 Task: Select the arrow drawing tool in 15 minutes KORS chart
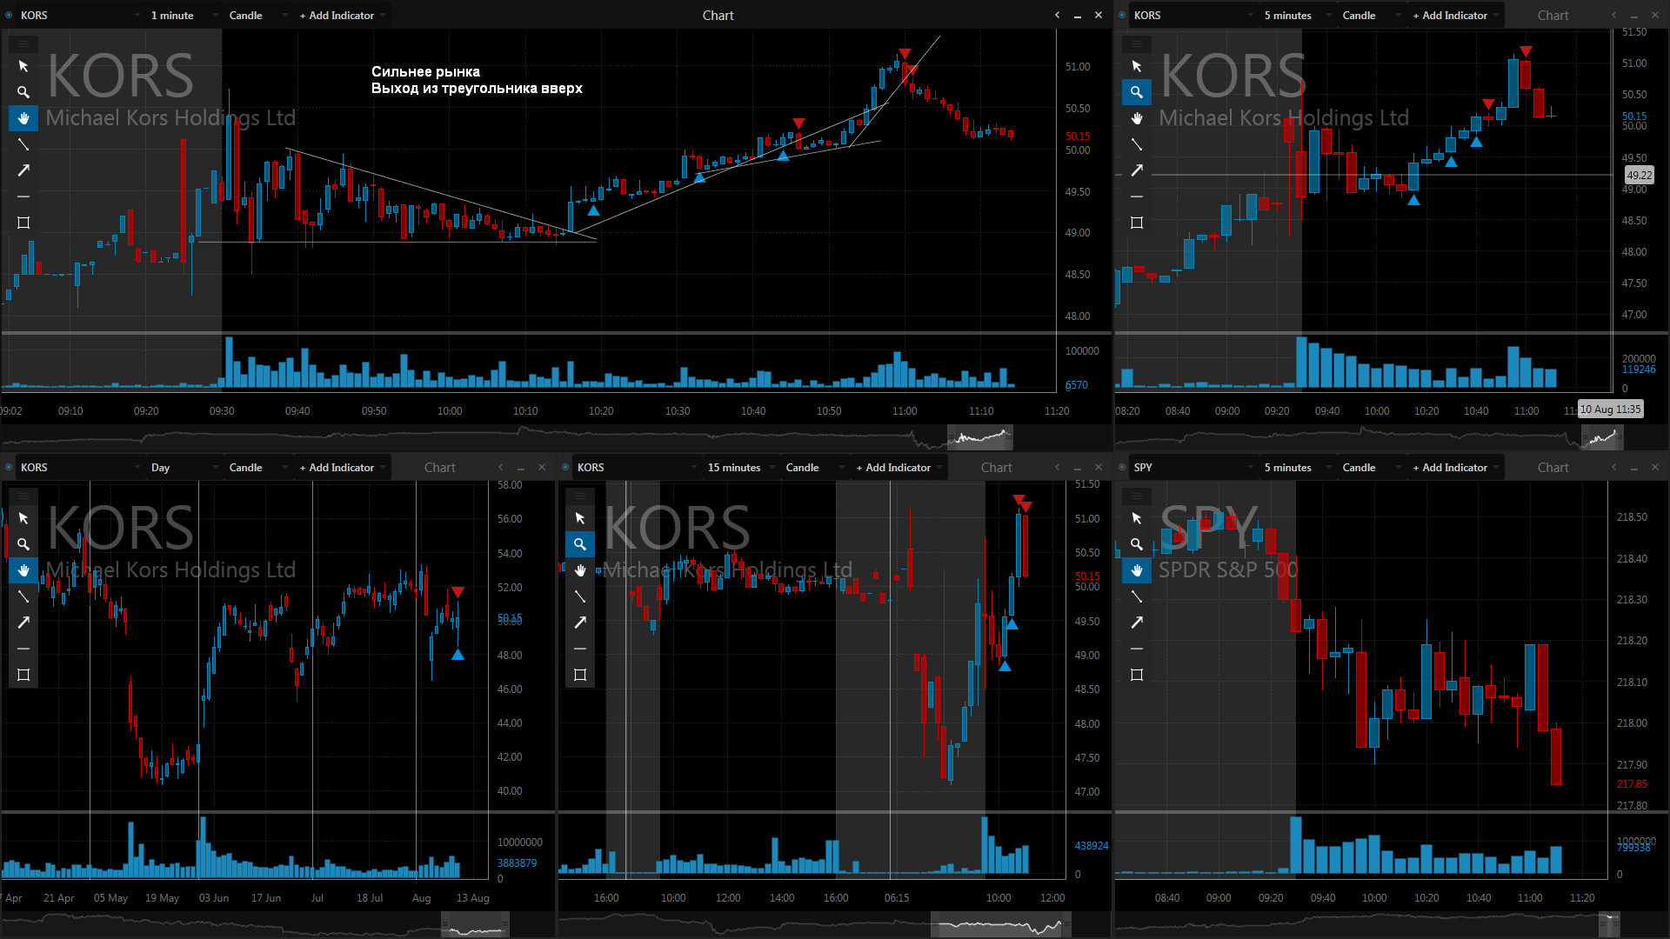pos(580,623)
